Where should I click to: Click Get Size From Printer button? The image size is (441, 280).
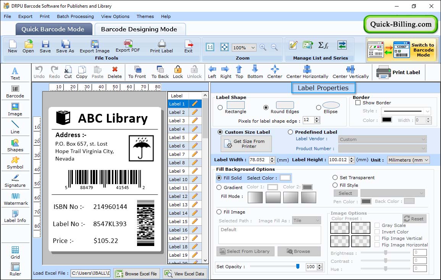(x=246, y=144)
